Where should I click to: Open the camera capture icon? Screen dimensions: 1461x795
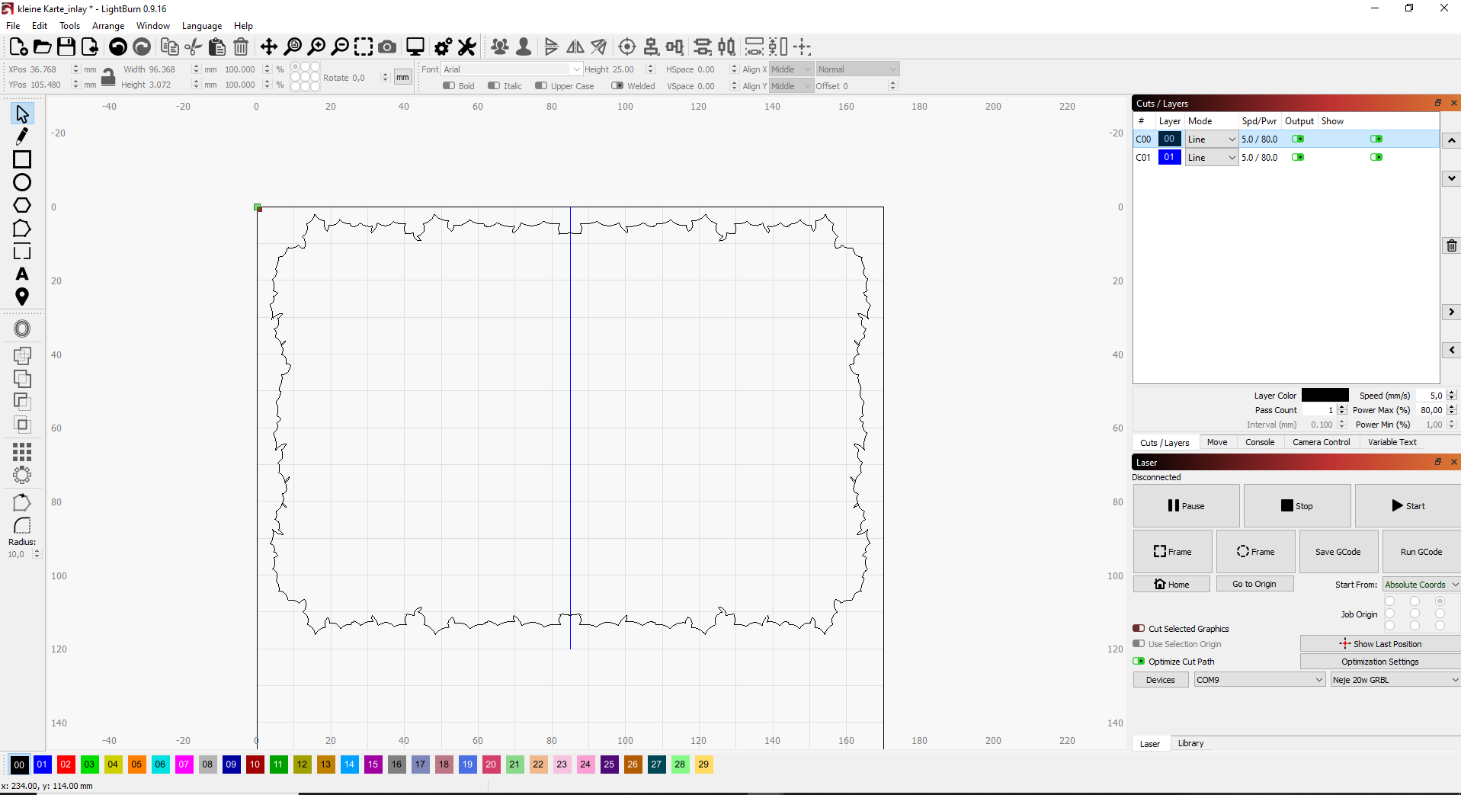click(x=387, y=46)
